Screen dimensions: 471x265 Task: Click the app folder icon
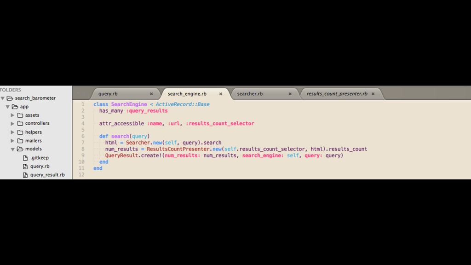point(15,107)
